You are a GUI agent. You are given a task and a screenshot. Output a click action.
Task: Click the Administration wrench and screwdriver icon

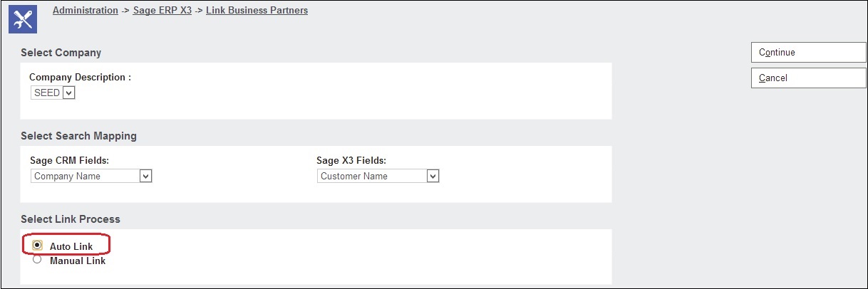point(21,20)
